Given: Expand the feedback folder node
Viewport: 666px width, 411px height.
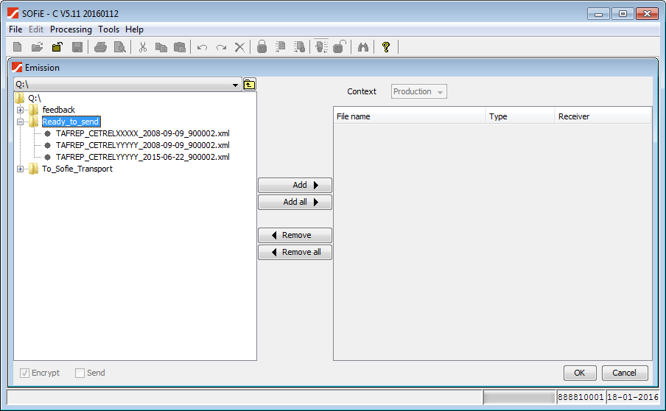Looking at the screenshot, I should pyautogui.click(x=21, y=110).
